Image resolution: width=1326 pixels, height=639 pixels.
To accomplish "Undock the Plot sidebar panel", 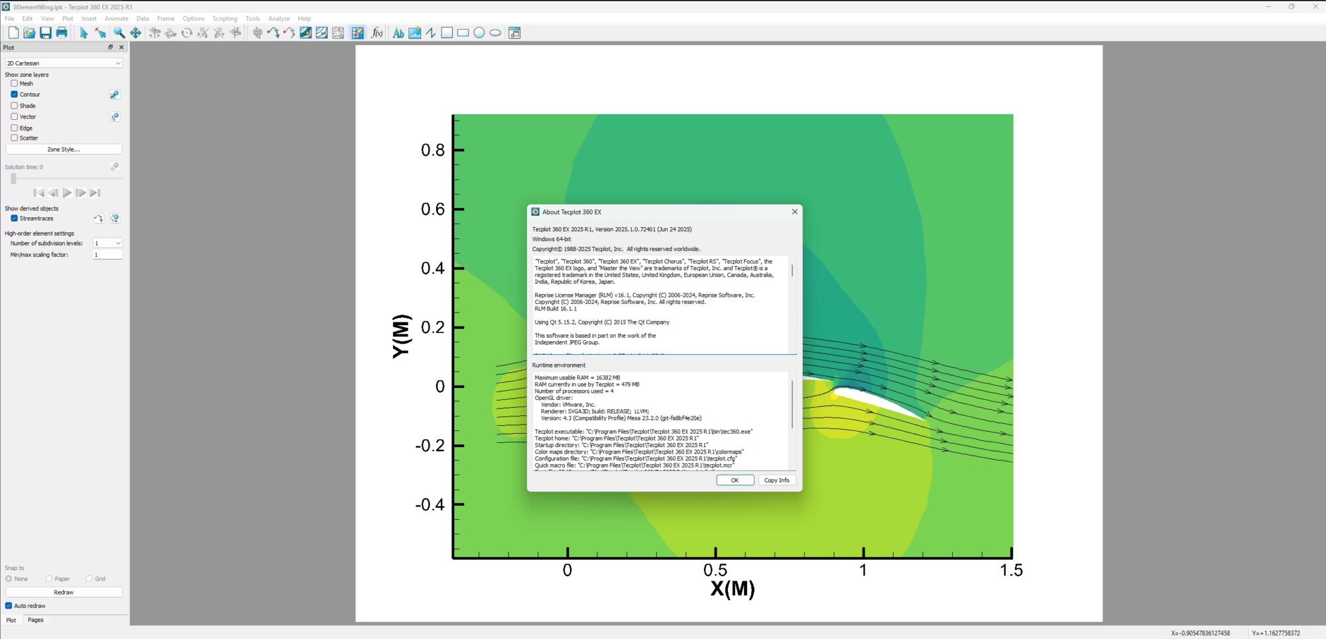I will click(111, 47).
